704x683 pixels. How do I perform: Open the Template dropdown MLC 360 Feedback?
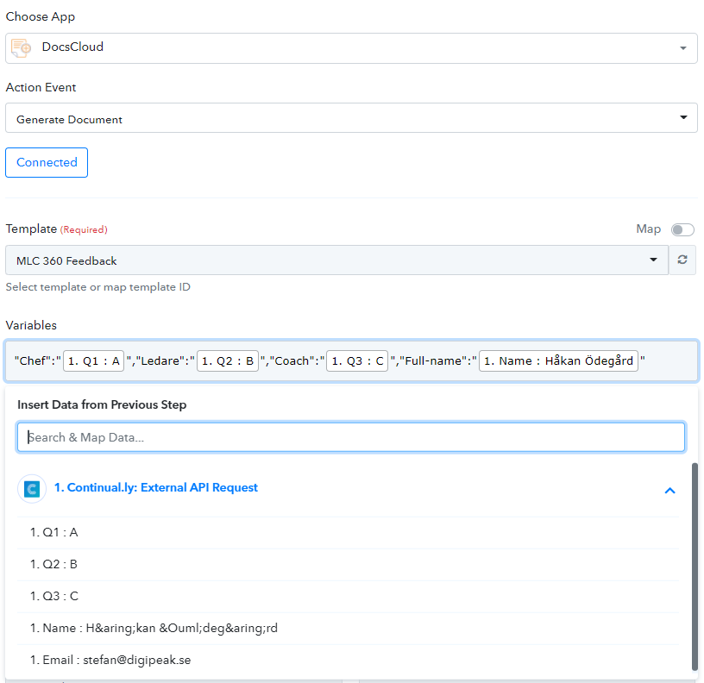pos(336,260)
